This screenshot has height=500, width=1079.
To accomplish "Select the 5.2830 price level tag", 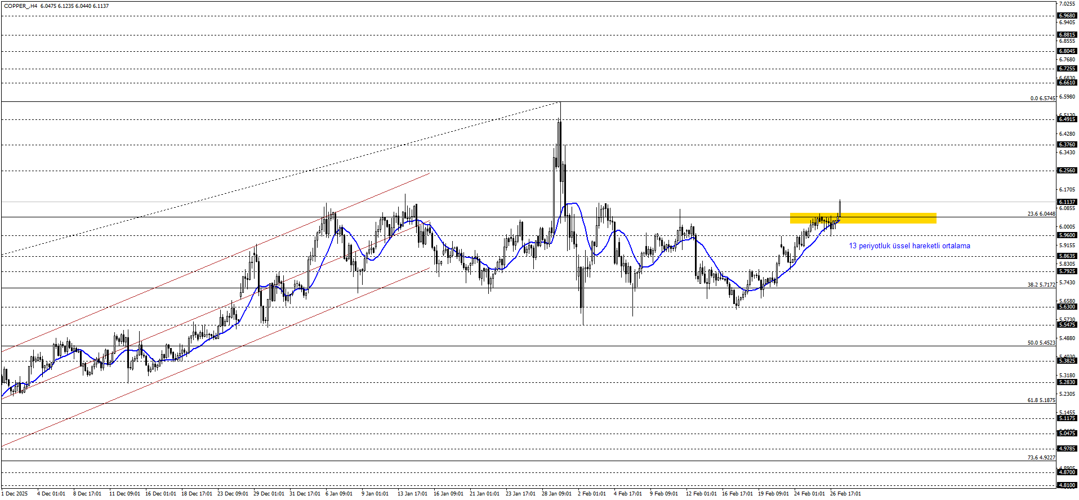I will [1067, 382].
